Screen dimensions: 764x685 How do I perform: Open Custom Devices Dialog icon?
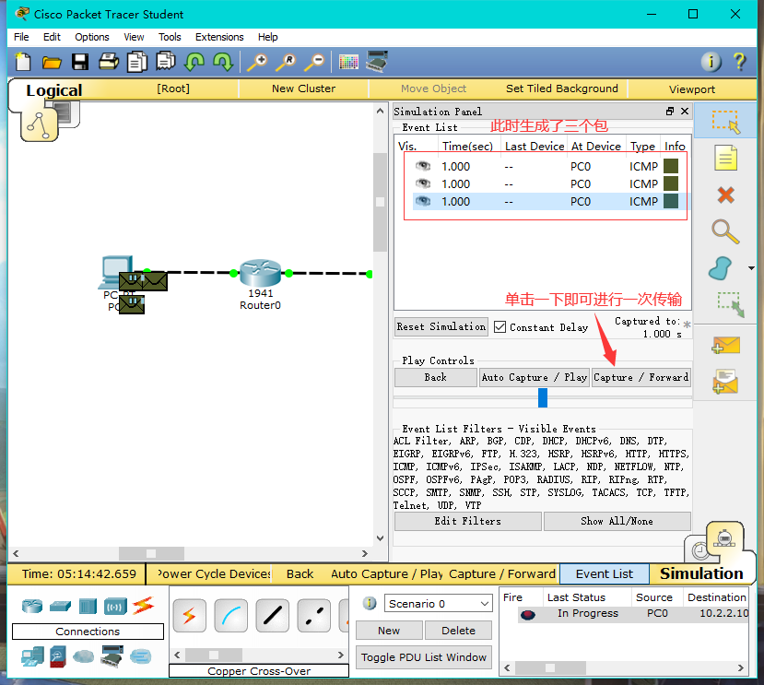377,61
